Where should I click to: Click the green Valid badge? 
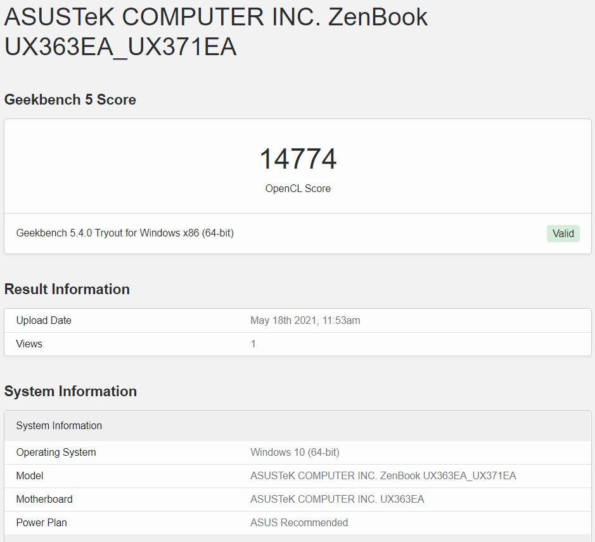pos(563,233)
